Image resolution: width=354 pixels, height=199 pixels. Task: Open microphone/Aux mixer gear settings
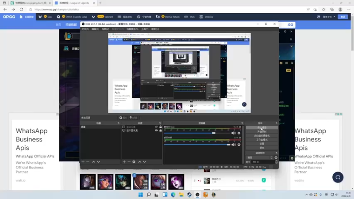239,133
